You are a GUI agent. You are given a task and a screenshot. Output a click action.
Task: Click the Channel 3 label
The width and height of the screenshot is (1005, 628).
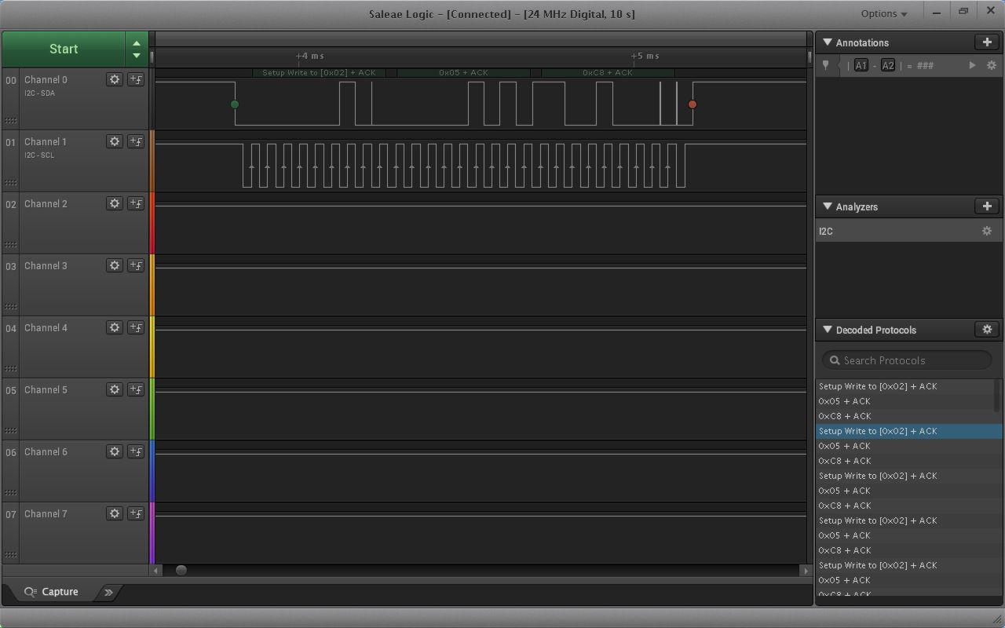[x=46, y=265]
